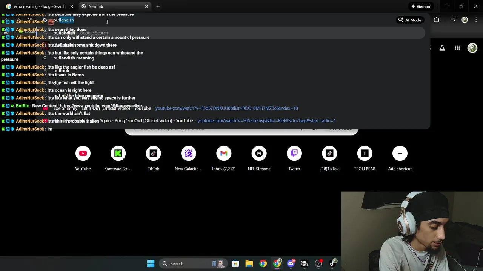Click the taskbar Search box
The height and width of the screenshot is (271, 483).
click(x=192, y=263)
